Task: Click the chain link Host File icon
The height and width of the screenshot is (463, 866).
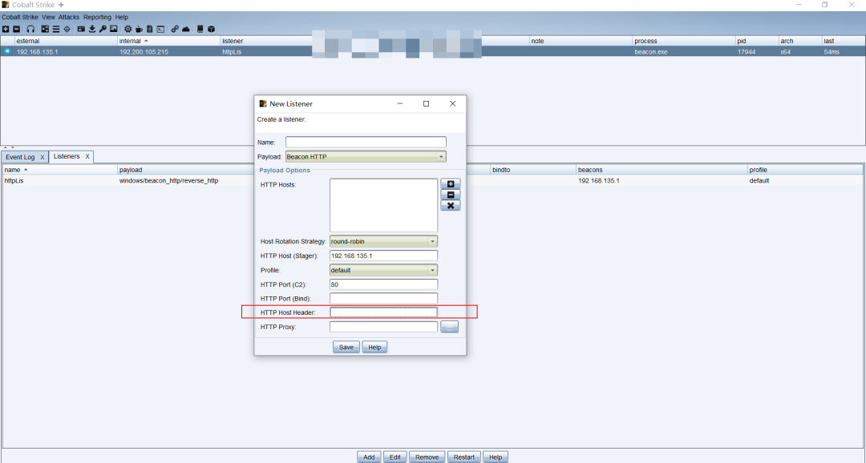Action: [175, 30]
